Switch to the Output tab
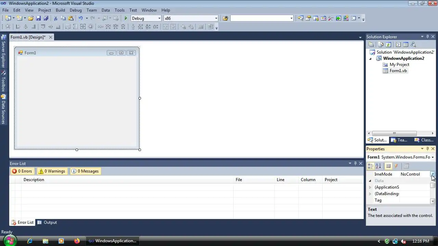The image size is (438, 246). coord(47,222)
